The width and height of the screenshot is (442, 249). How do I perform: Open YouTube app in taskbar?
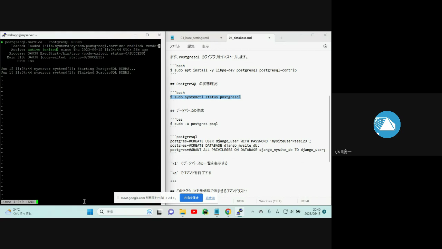pyautogui.click(x=194, y=212)
